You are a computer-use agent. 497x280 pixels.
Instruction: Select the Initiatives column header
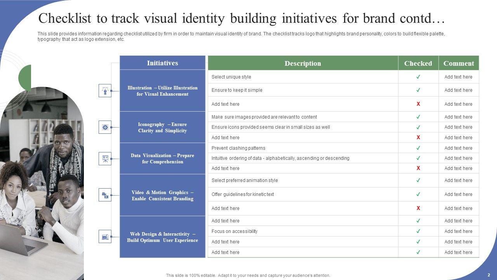tap(162, 63)
